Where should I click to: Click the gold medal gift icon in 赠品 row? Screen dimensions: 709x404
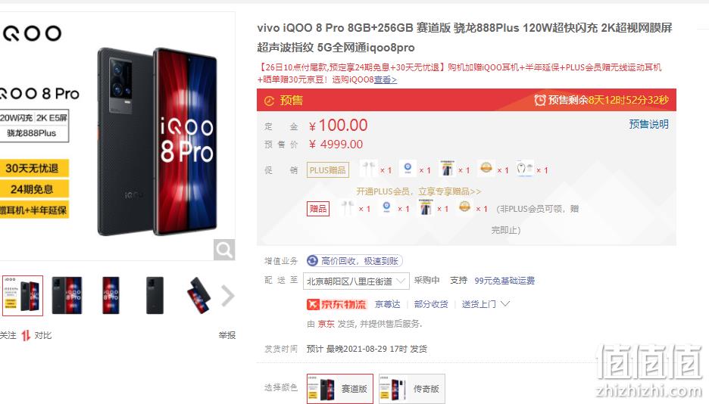point(464,207)
